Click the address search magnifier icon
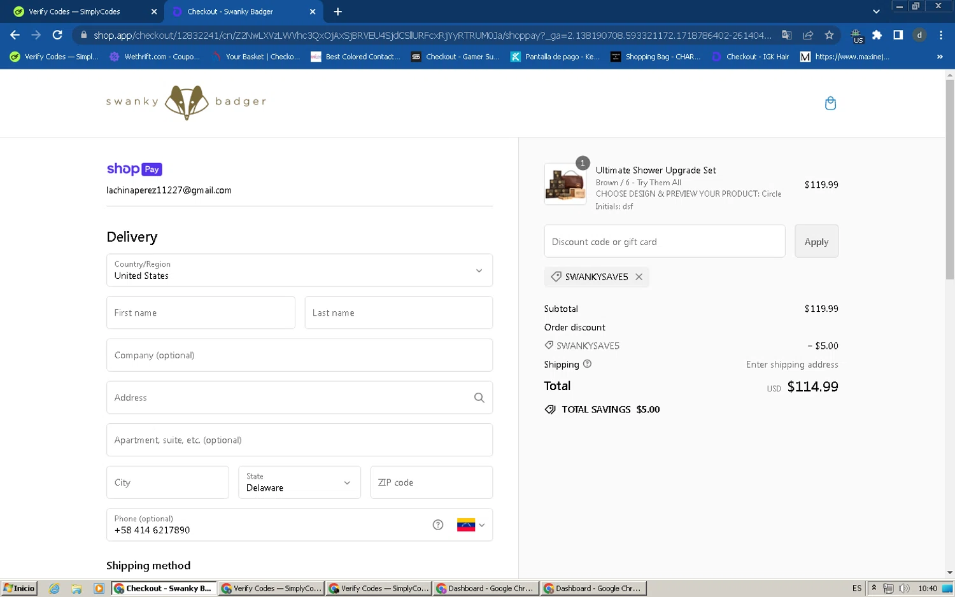The height and width of the screenshot is (597, 955). (479, 398)
